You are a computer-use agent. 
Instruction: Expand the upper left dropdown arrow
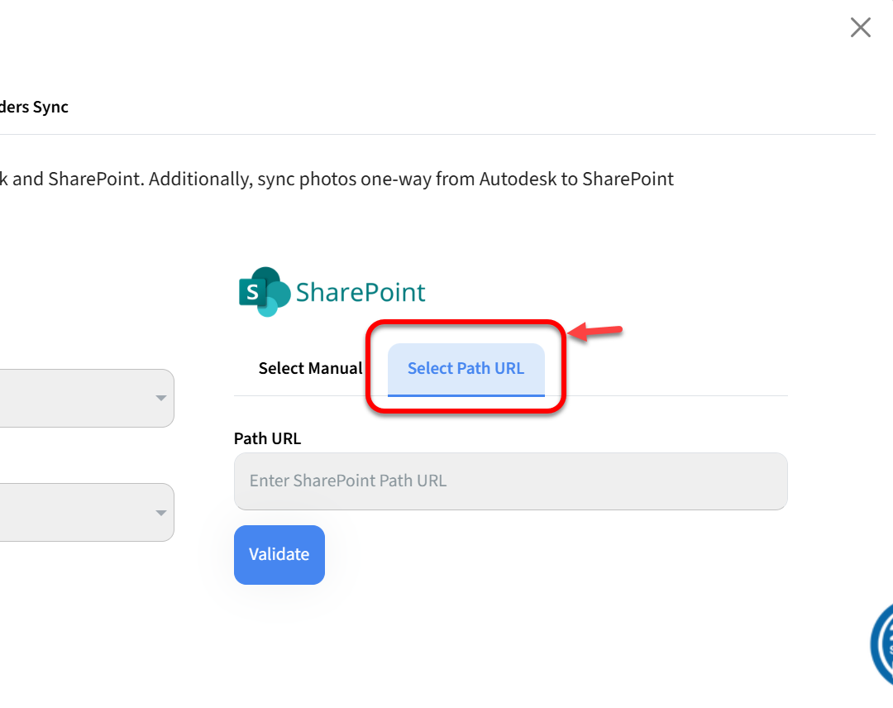(x=161, y=399)
